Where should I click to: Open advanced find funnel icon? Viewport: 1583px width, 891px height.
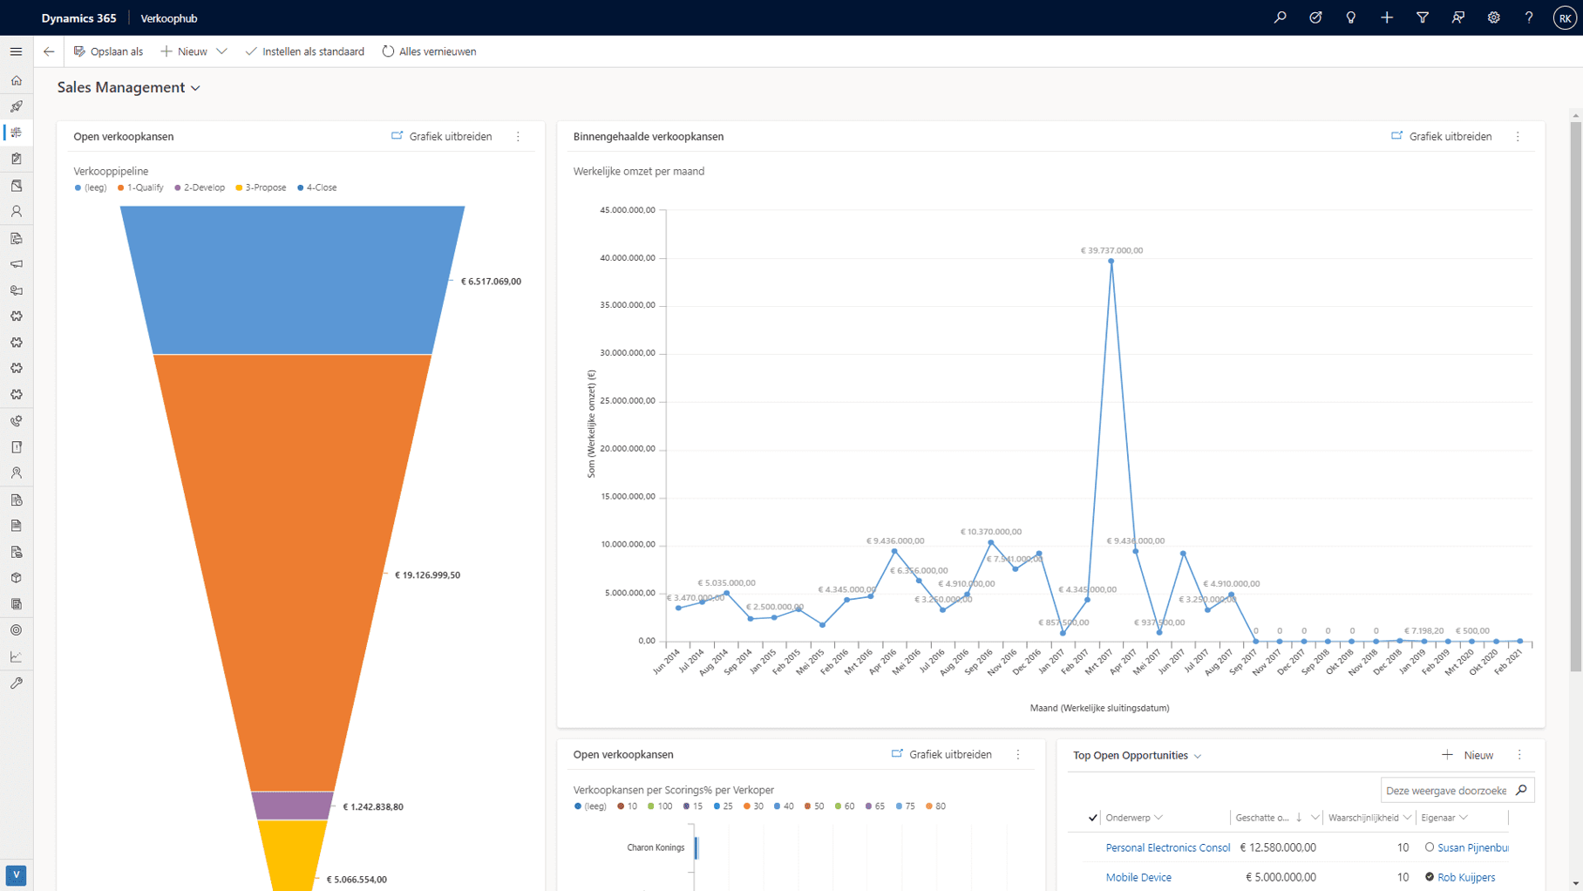click(1423, 17)
